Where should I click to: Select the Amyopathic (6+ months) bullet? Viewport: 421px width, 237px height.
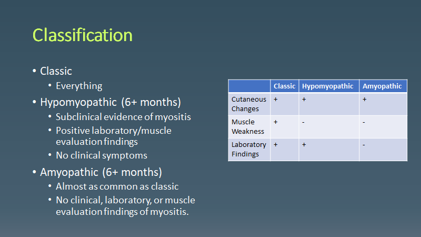[x=101, y=172]
